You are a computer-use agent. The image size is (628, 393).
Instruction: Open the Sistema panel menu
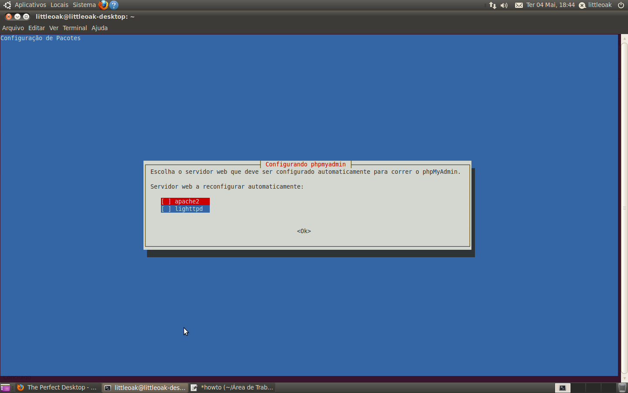84,5
